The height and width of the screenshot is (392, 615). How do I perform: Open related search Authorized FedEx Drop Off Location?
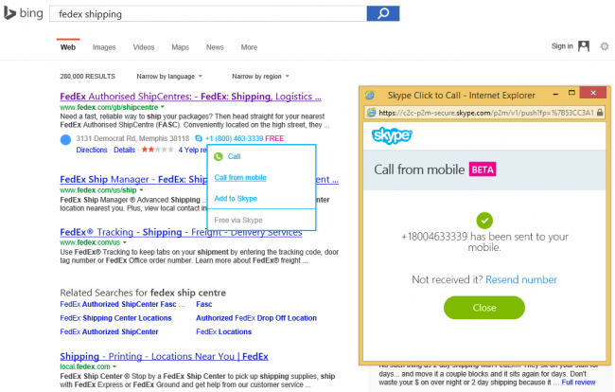click(256, 318)
